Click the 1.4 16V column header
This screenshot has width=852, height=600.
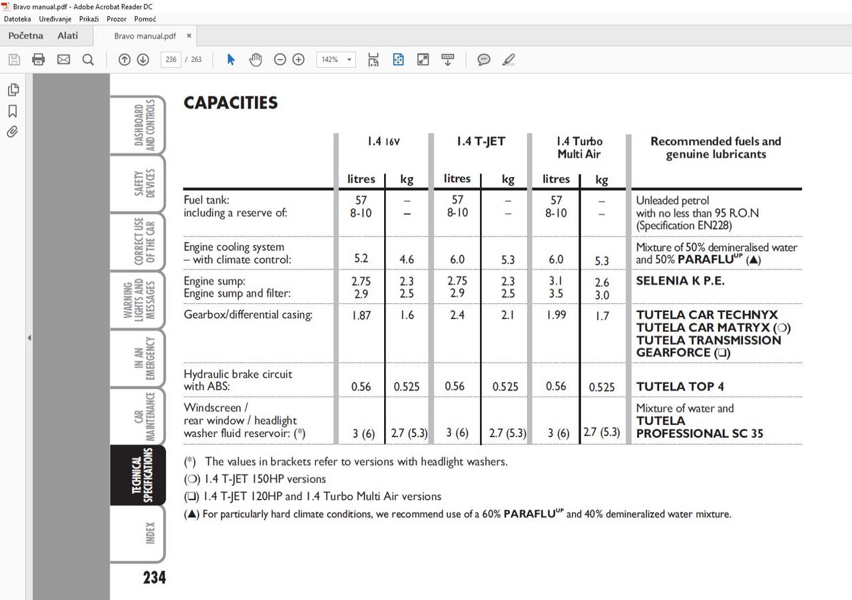(384, 141)
